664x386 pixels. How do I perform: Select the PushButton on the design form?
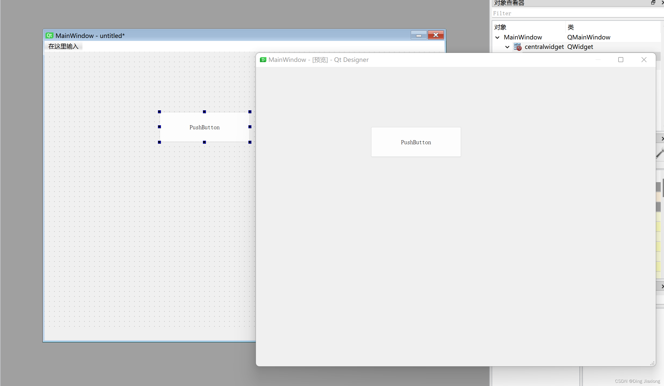204,127
